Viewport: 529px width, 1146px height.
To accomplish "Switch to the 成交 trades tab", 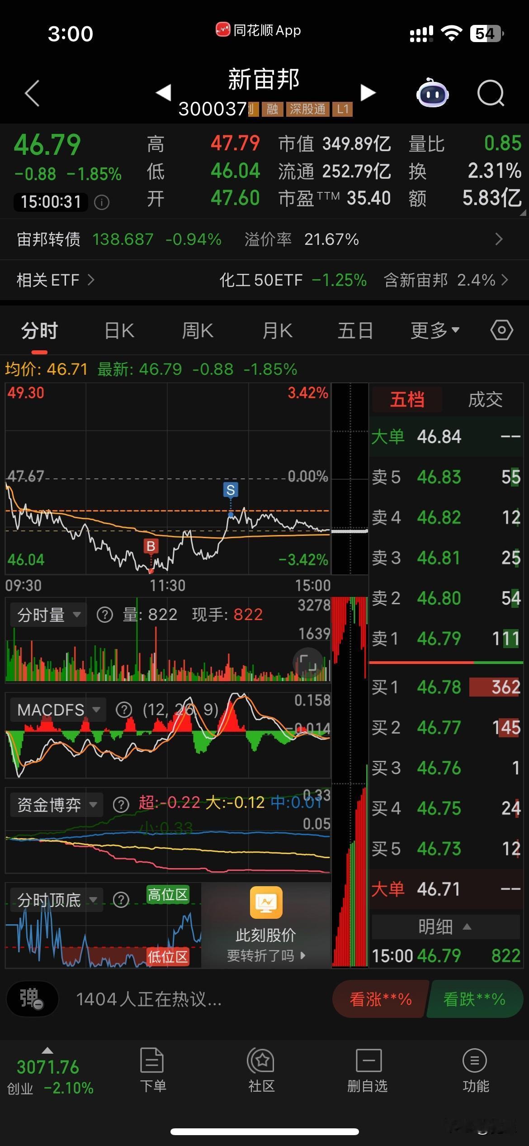I will tap(485, 400).
